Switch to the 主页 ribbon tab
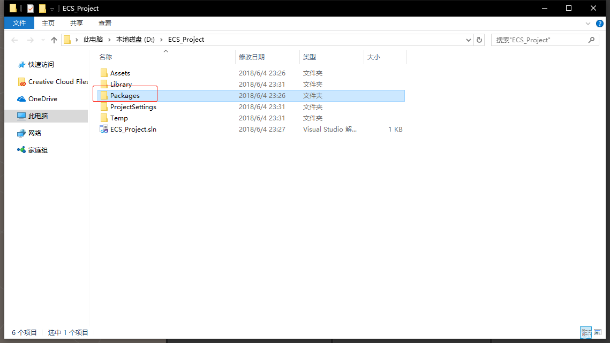 tap(48, 24)
